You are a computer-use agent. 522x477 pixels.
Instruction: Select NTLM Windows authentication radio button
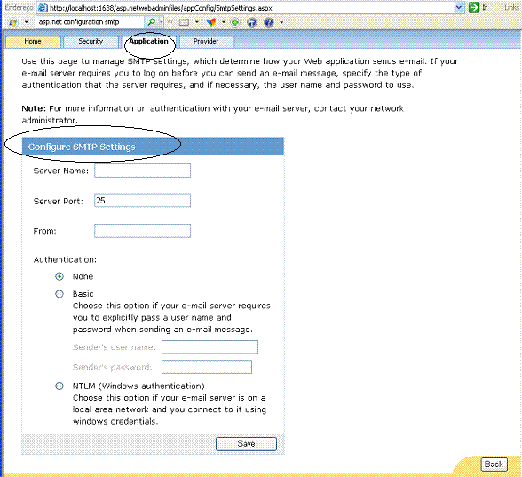click(59, 386)
